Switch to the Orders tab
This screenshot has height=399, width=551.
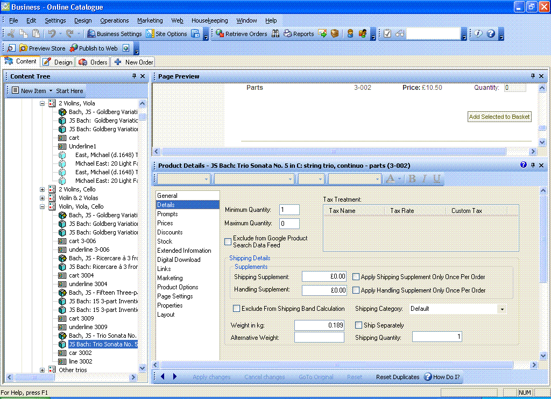93,62
